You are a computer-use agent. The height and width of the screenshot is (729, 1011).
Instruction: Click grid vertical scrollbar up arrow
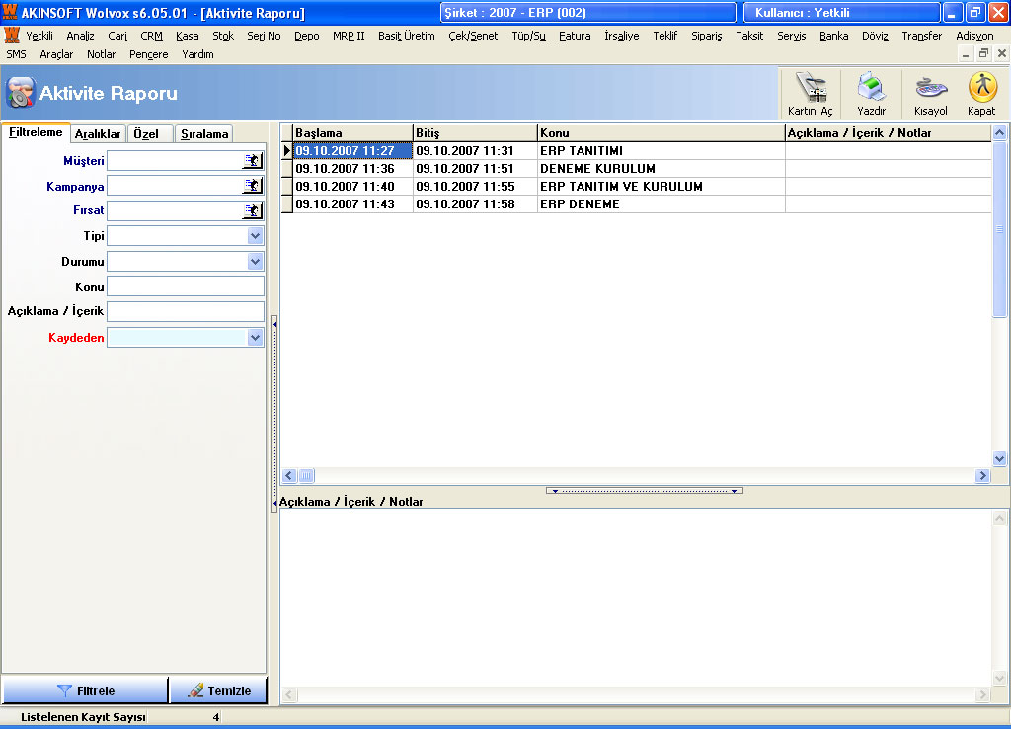999,133
